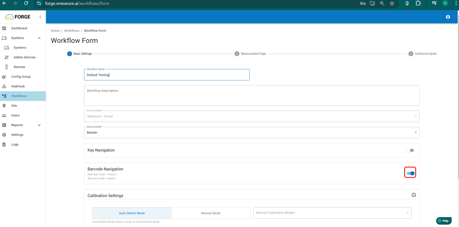This screenshot has height=227, width=459.
Task: Open the browser profile avatar S
Action: pyautogui.click(x=445, y=3)
